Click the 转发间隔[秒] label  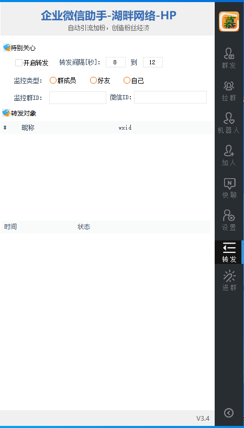coord(80,63)
